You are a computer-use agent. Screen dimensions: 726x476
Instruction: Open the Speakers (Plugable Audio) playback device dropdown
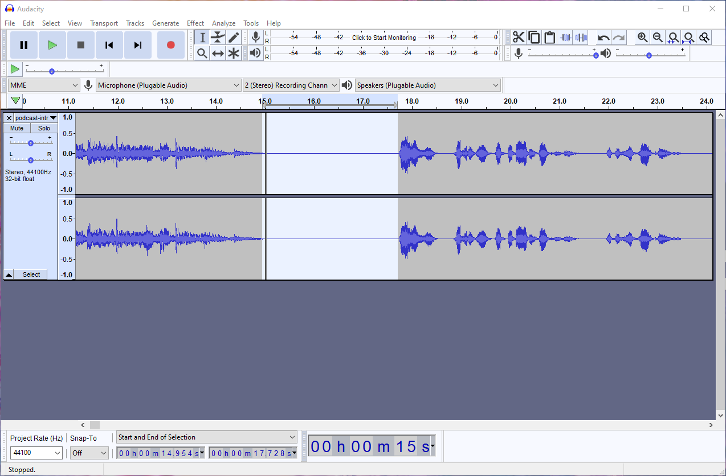click(428, 85)
